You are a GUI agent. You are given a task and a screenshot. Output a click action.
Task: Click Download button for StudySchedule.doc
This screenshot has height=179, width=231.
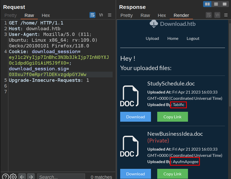click(x=135, y=117)
